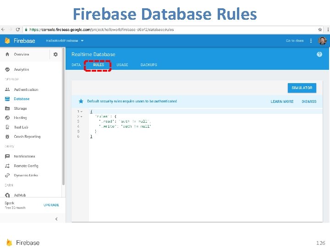Click the Dynamic Links chain icon

coord(7,175)
